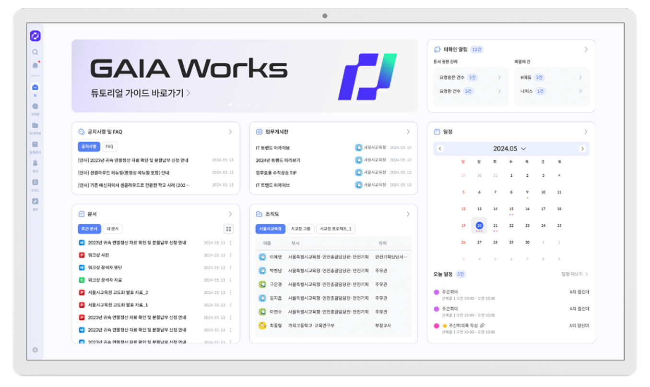Open more options for 워크샵 사진 document

pyautogui.click(x=231, y=255)
